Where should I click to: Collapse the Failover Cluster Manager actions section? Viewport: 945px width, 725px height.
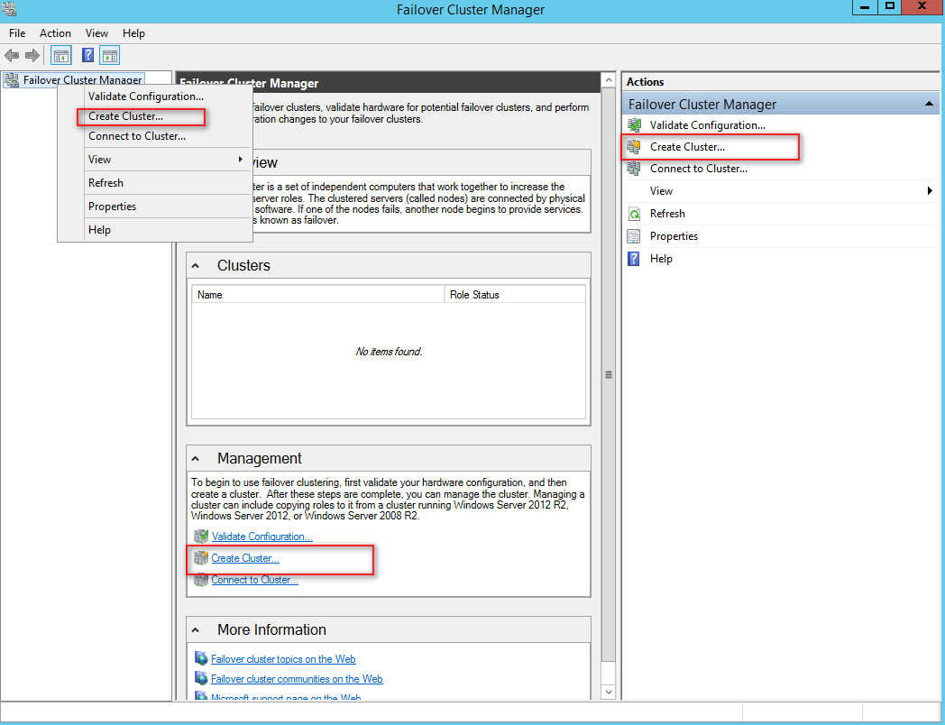(929, 105)
